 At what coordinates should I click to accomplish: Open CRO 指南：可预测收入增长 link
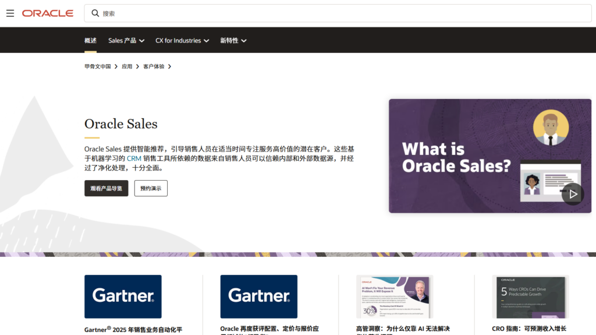(529, 329)
